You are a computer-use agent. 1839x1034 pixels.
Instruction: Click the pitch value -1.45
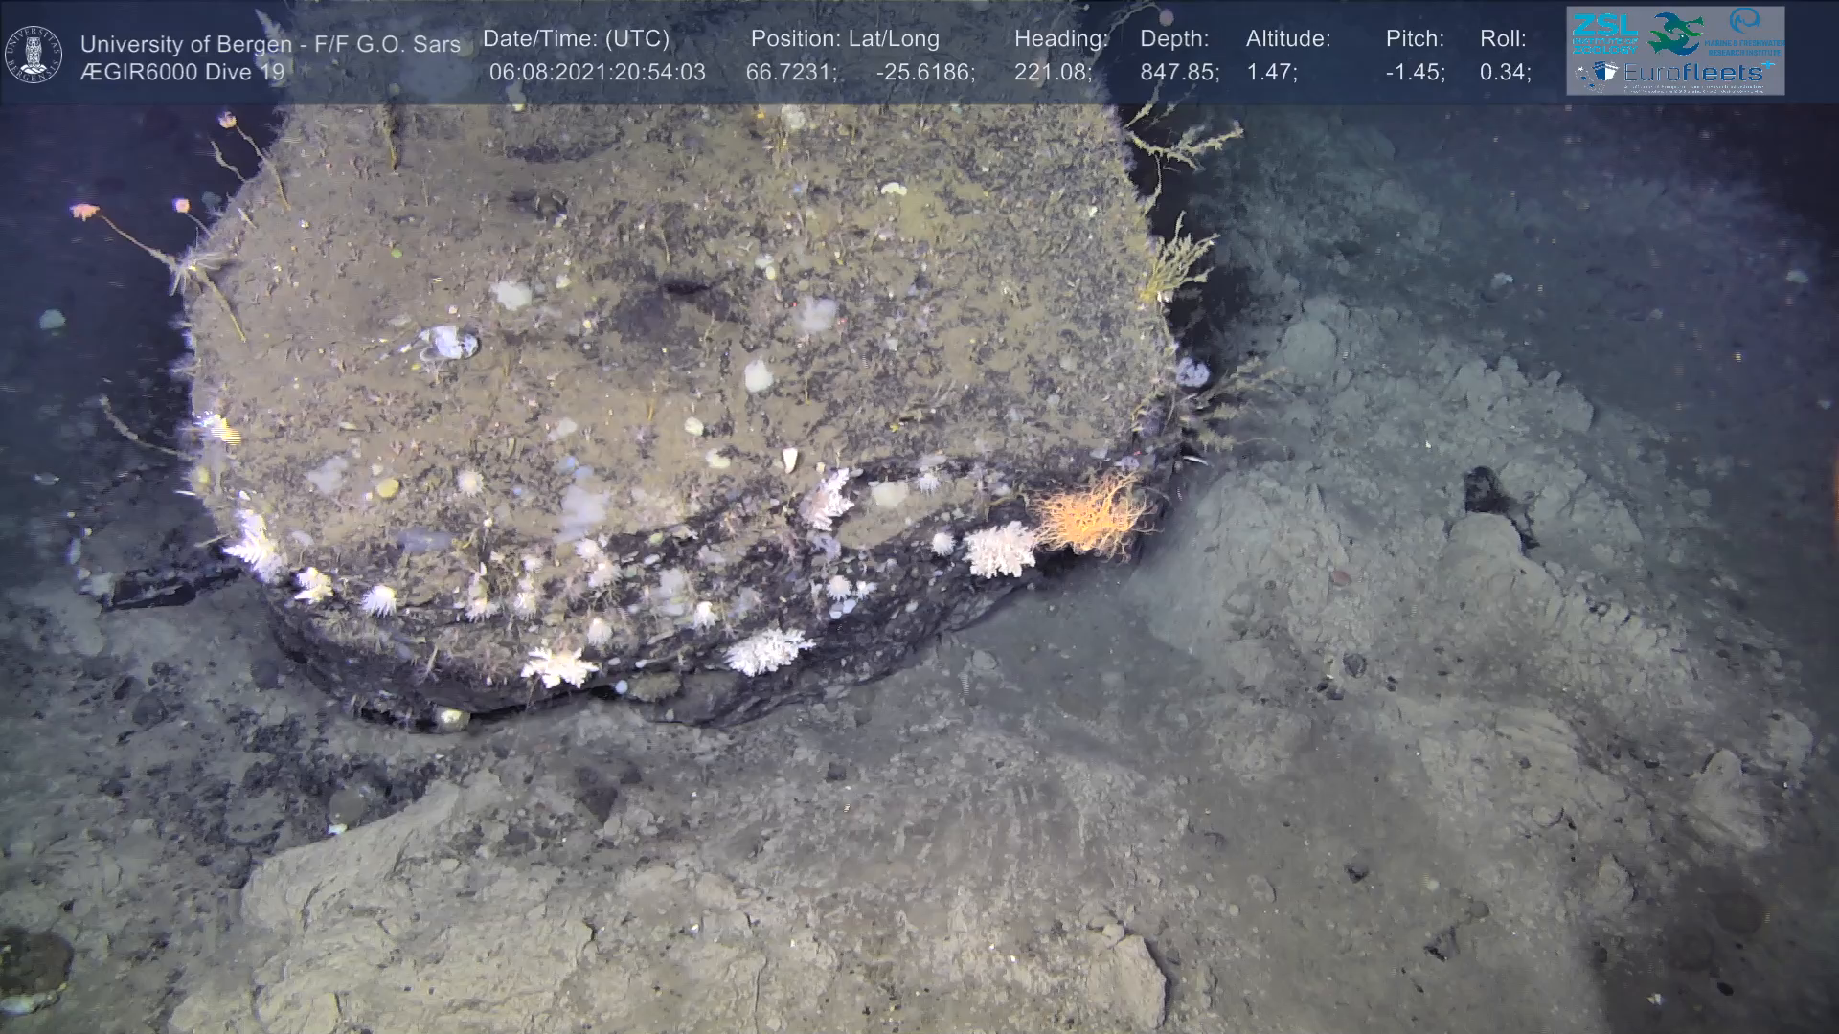[x=1415, y=73]
